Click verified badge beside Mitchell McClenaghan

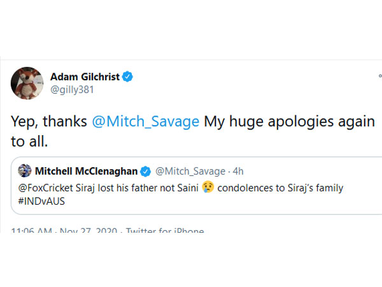pos(145,171)
